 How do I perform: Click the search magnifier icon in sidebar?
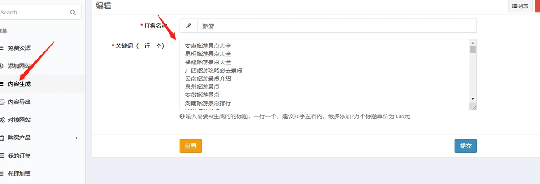click(x=73, y=13)
